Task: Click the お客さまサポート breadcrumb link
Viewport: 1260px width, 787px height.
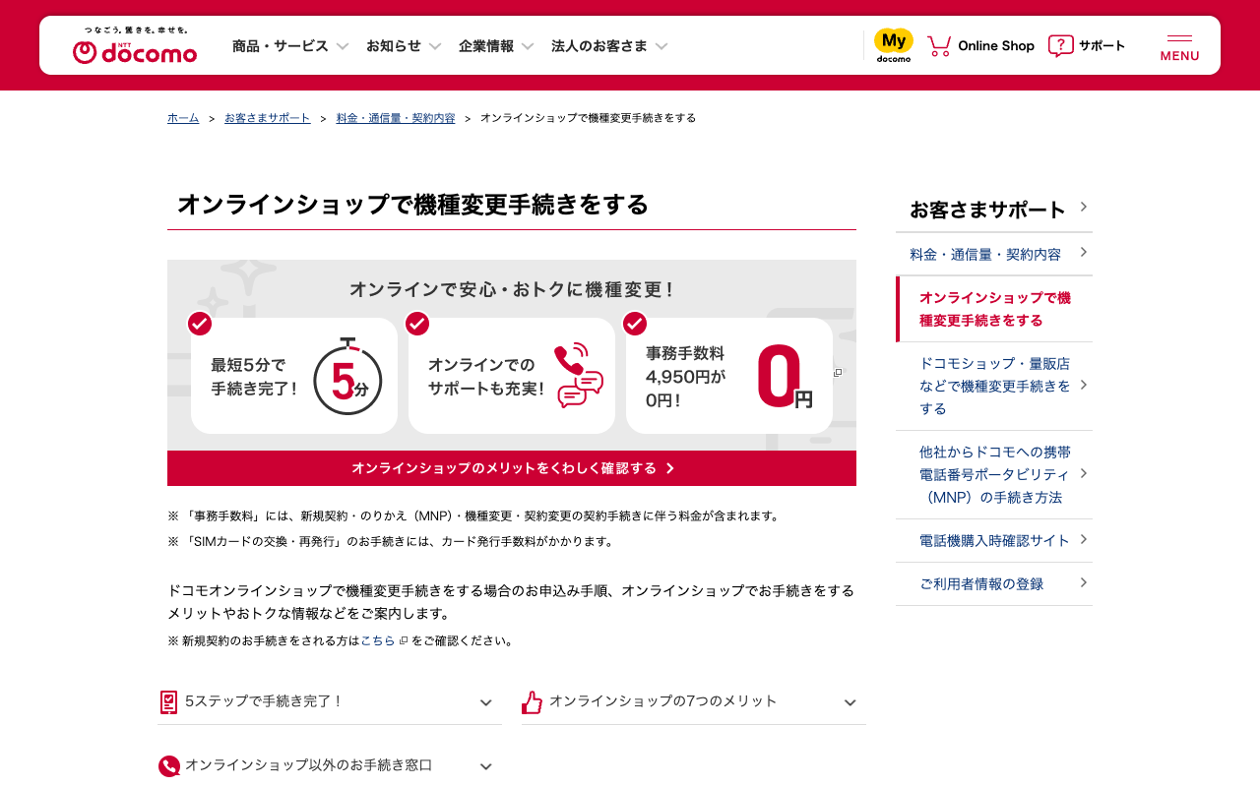Action: click(268, 118)
